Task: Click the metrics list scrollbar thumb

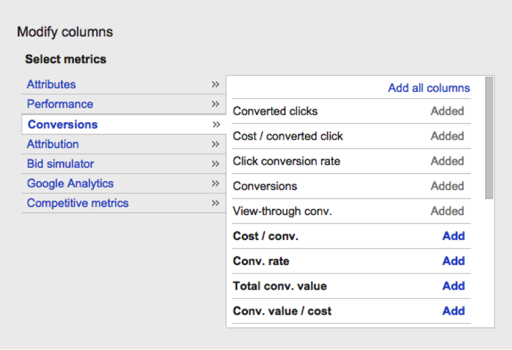Action: [489, 138]
